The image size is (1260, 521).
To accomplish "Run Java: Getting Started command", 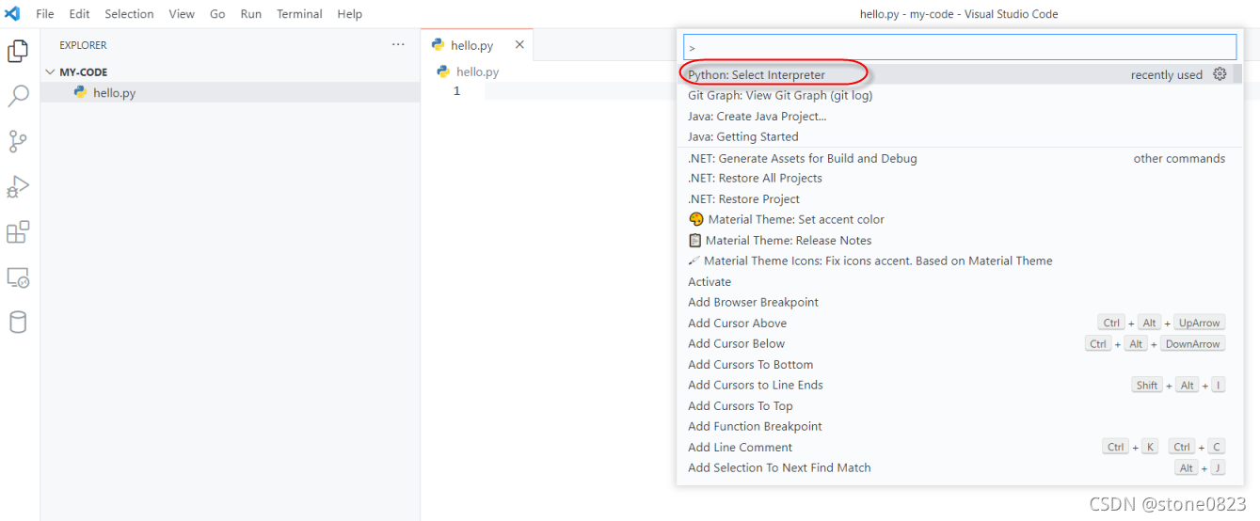I will (960, 136).
